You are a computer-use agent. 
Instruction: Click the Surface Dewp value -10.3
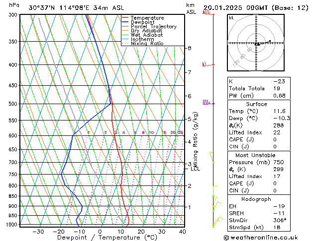pyautogui.click(x=282, y=119)
